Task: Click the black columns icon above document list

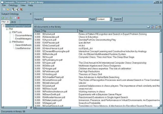Action: (x=160, y=27)
